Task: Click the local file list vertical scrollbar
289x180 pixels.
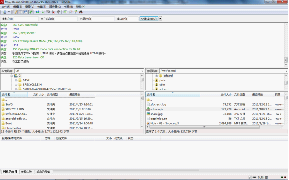Action: tap(142, 110)
